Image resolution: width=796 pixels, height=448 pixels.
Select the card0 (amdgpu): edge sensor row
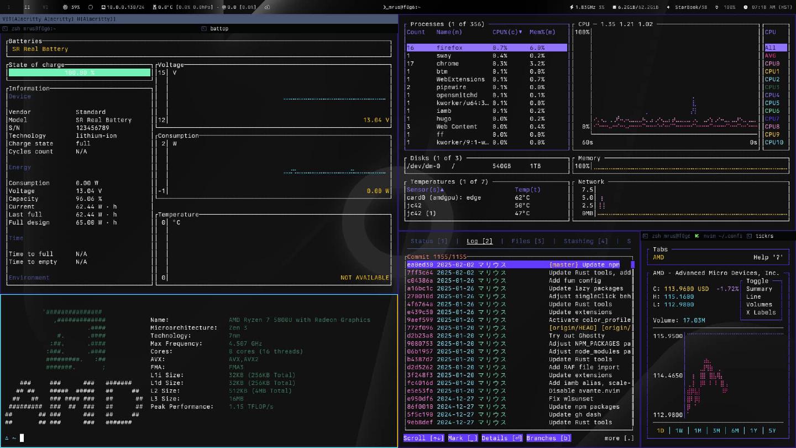point(486,197)
